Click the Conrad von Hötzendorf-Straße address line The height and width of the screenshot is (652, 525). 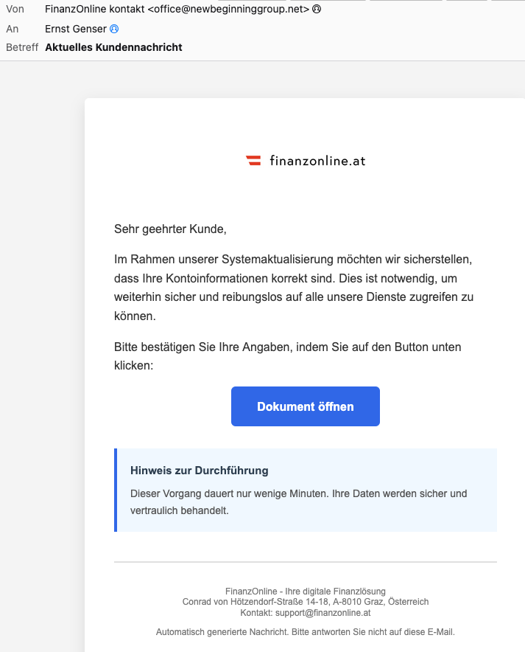(x=306, y=602)
